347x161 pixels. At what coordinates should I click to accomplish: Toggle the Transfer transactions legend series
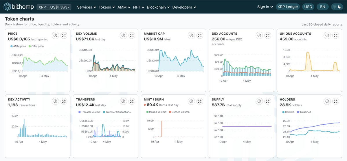117,112
